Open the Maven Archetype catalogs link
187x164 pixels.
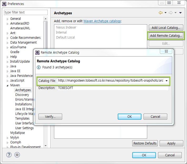(x=102, y=21)
